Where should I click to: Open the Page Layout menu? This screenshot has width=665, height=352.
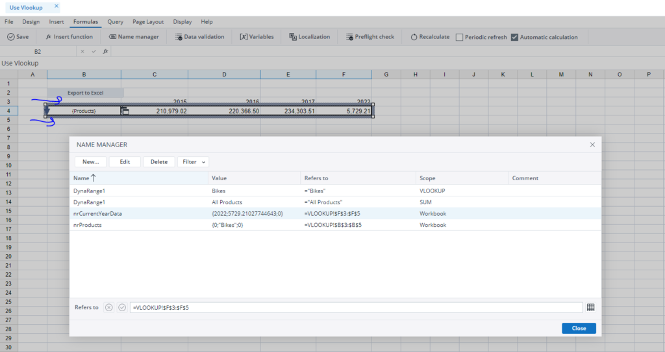tap(148, 21)
